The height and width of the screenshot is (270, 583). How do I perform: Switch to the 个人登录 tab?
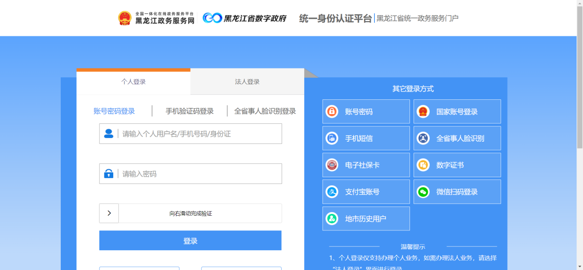click(x=133, y=82)
